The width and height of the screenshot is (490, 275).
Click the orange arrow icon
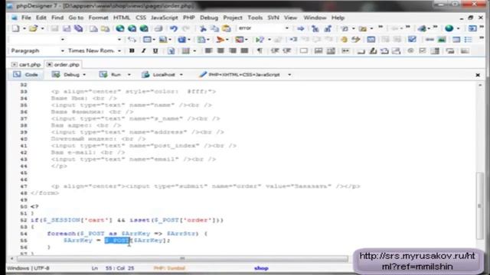220,40
